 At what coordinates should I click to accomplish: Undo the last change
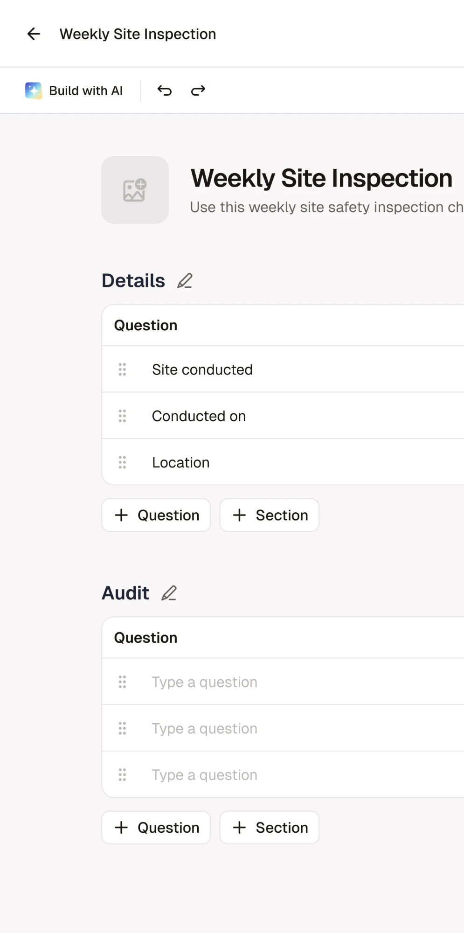tap(165, 91)
